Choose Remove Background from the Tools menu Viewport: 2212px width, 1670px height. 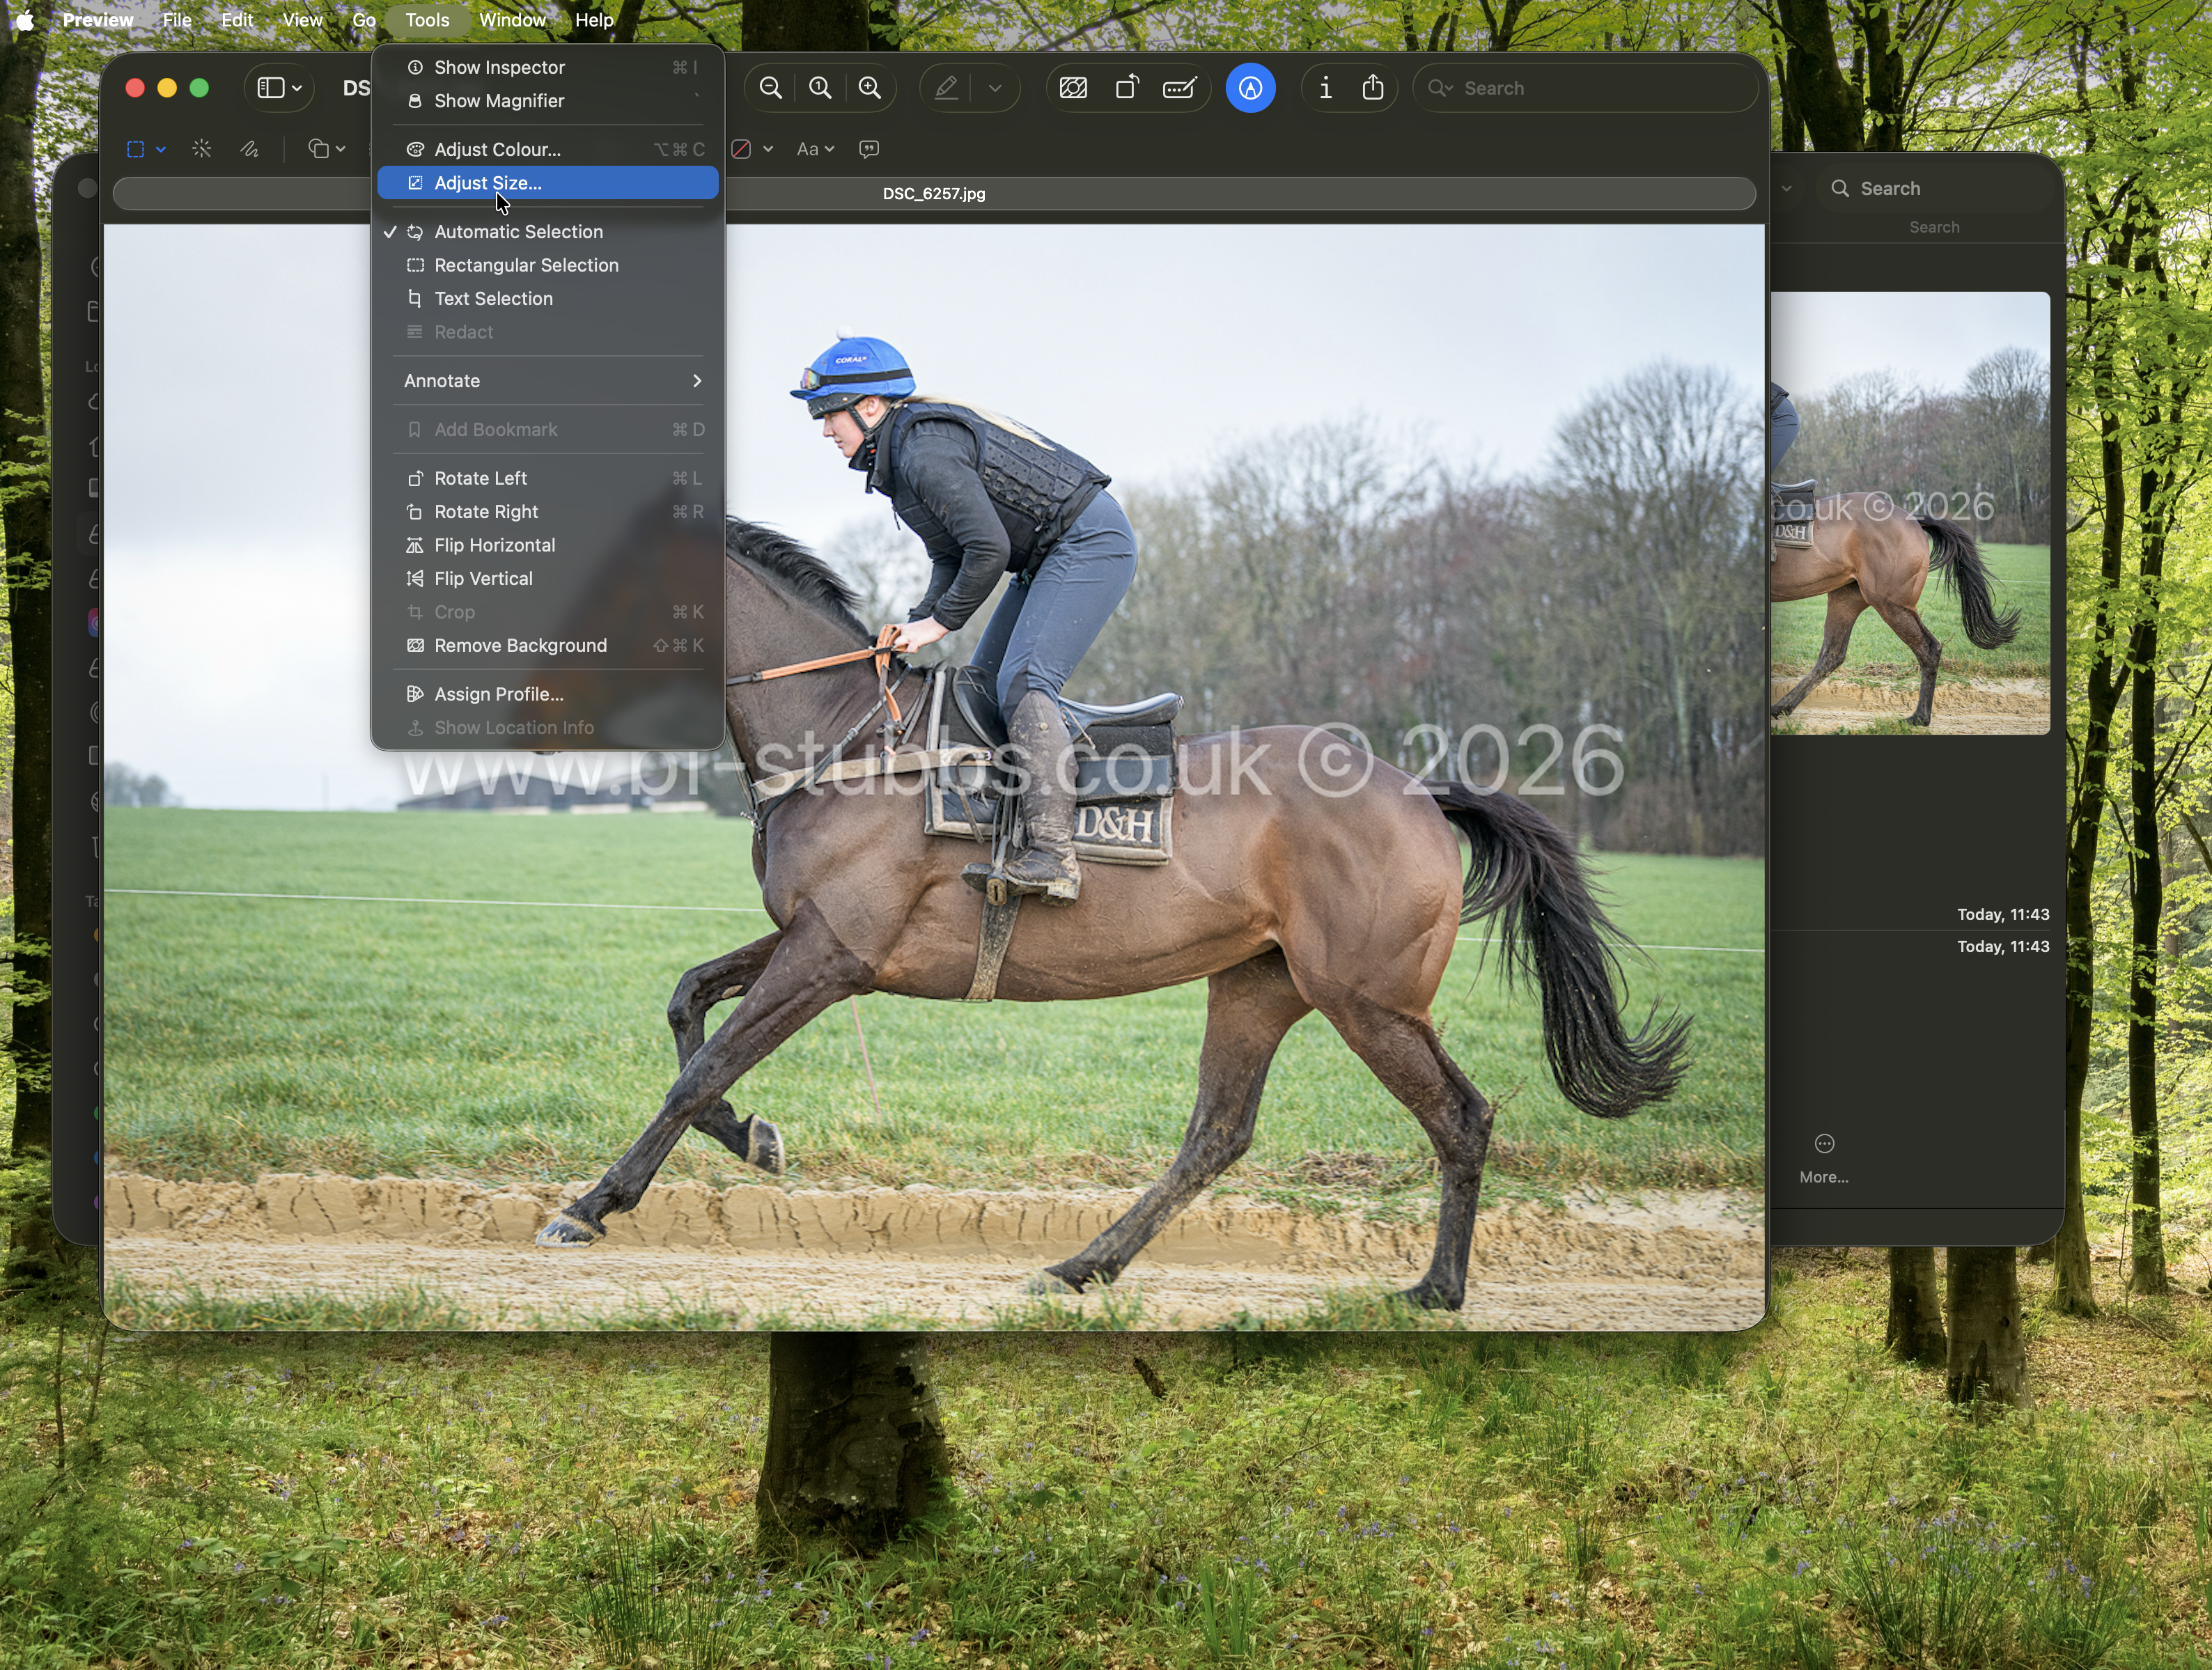click(521, 645)
